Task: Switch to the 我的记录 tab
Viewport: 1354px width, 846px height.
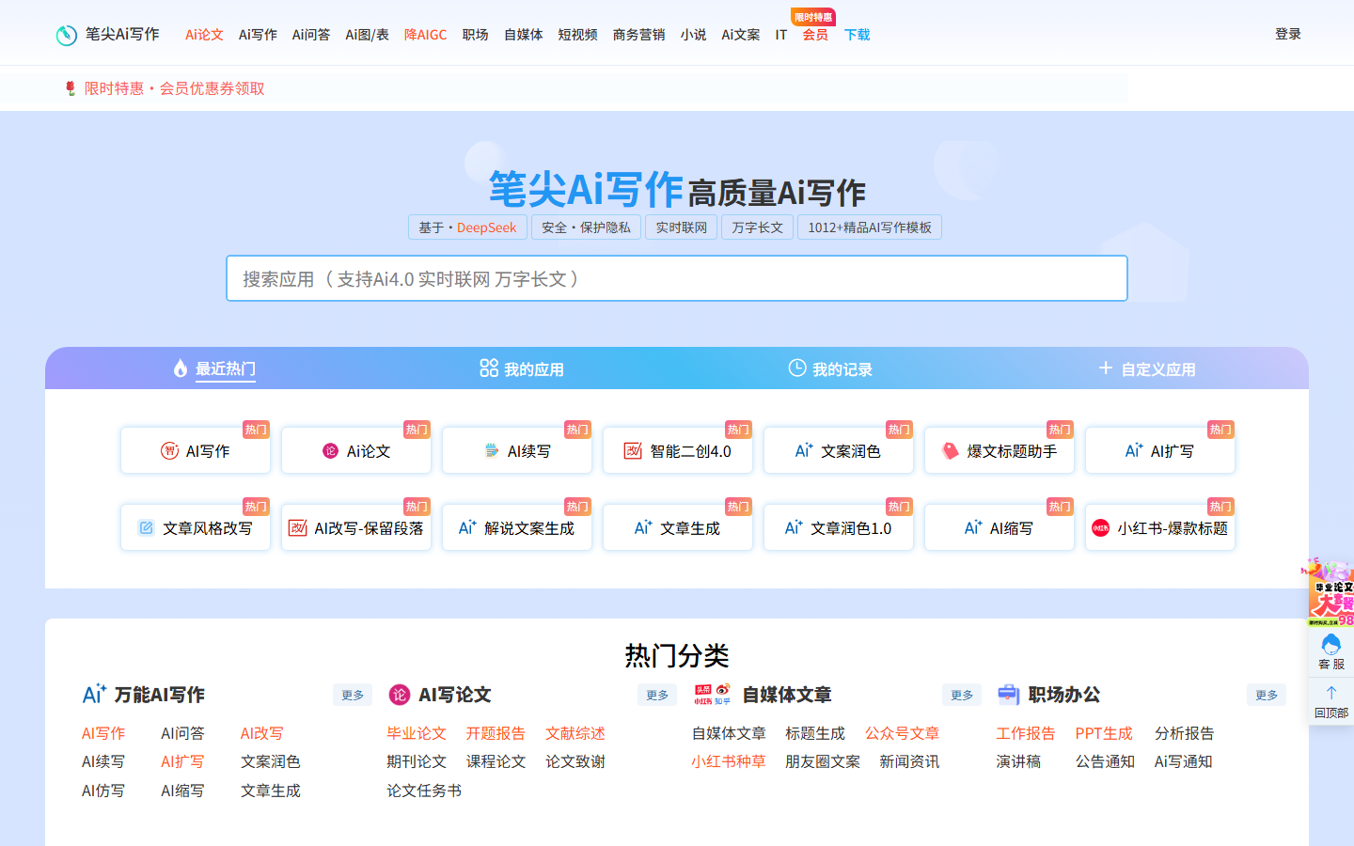Action: [830, 368]
